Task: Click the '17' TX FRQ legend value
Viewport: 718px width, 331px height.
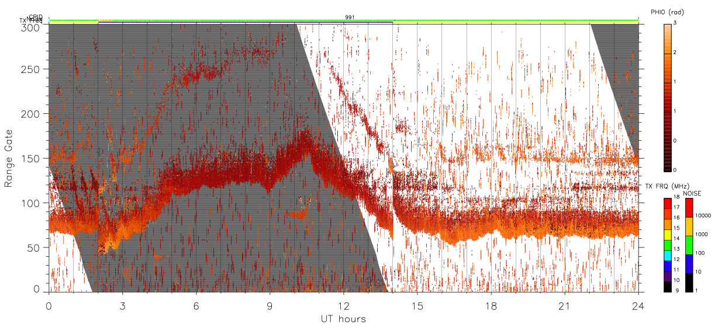Action: coord(676,207)
